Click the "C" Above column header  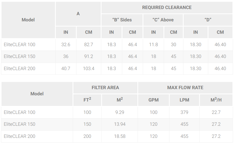tap(163, 20)
